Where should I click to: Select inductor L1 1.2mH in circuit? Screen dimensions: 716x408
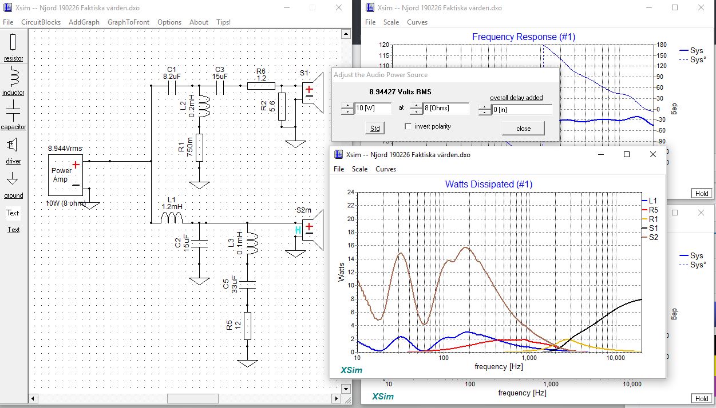point(172,217)
